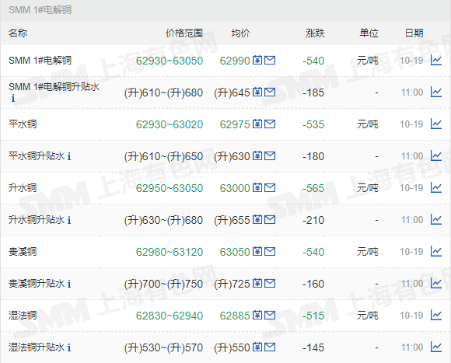Click the SMM 1#电解铜 section header

[40, 10]
